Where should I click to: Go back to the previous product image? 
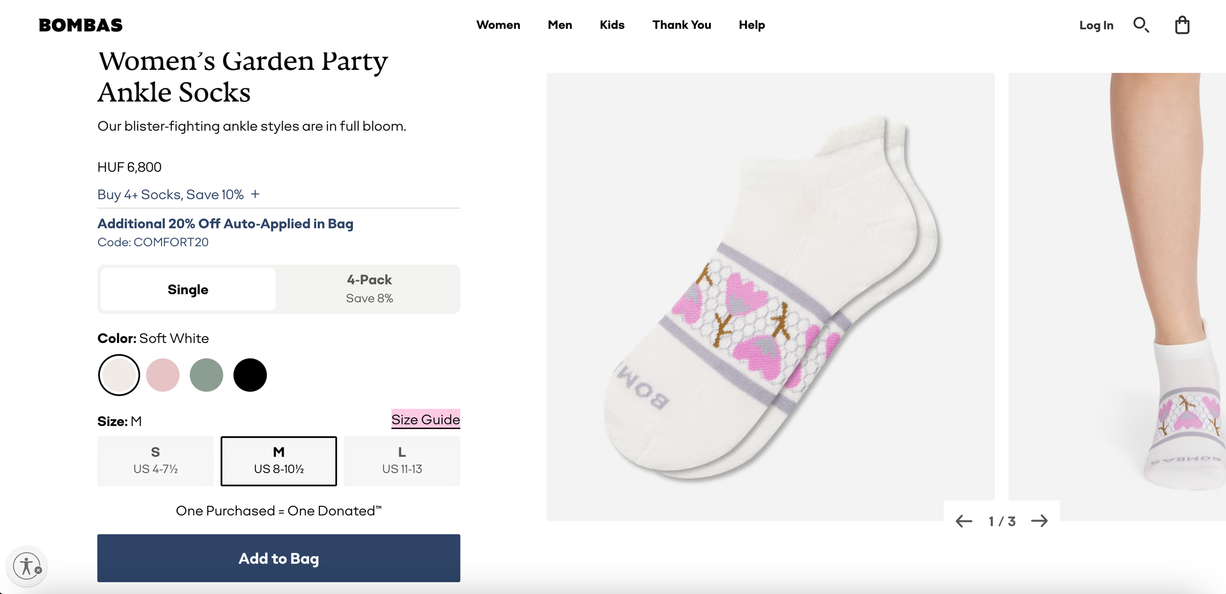pos(964,521)
